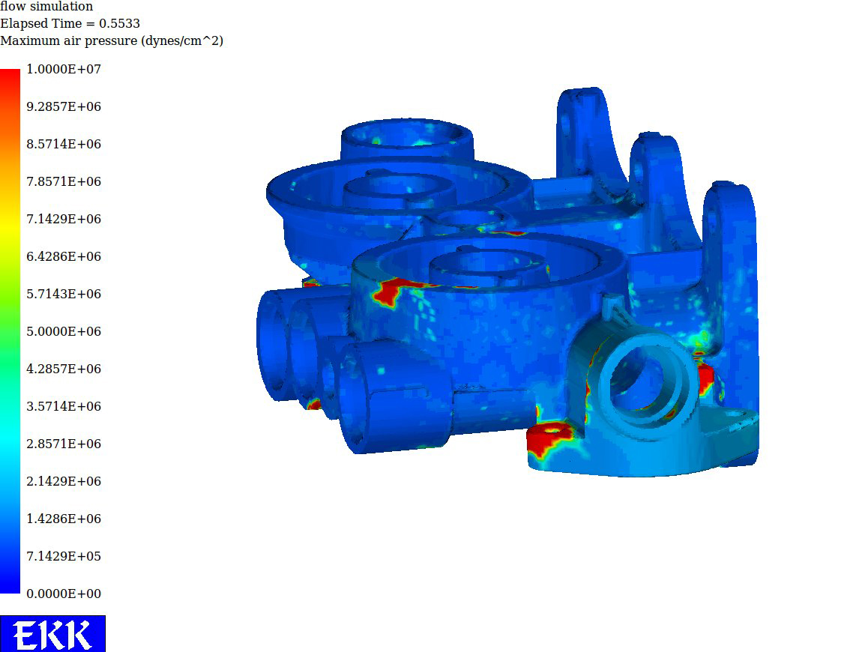Click 'Maximum air pressure (dynes/cm^2)' label
Viewport: 850px width, 652px height.
pyautogui.click(x=112, y=40)
